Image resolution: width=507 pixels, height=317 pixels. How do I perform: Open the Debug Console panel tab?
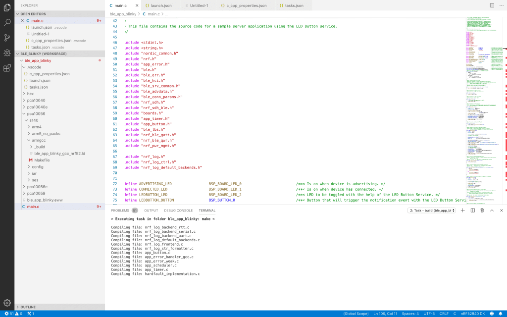tap(178, 211)
